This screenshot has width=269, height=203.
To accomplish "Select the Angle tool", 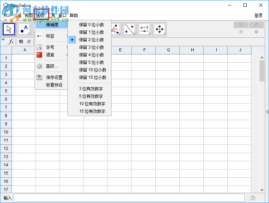I will click(x=116, y=29).
